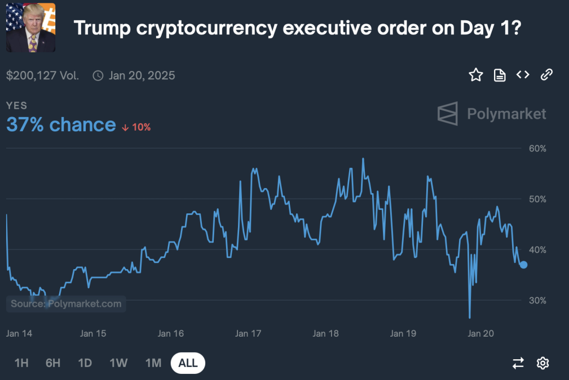The image size is (569, 380).
Task: Switch chart to 1W range
Action: (118, 363)
